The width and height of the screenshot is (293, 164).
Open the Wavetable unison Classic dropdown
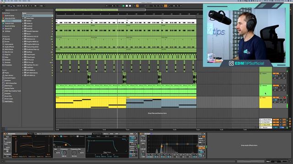pos(133,149)
